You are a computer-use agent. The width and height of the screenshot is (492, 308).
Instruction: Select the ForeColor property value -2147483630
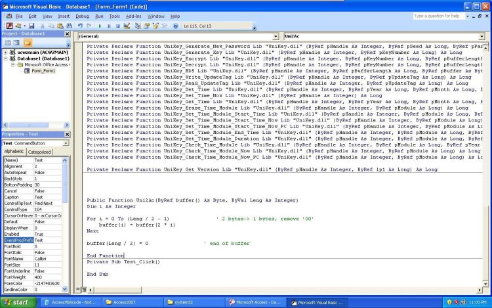[48, 283]
